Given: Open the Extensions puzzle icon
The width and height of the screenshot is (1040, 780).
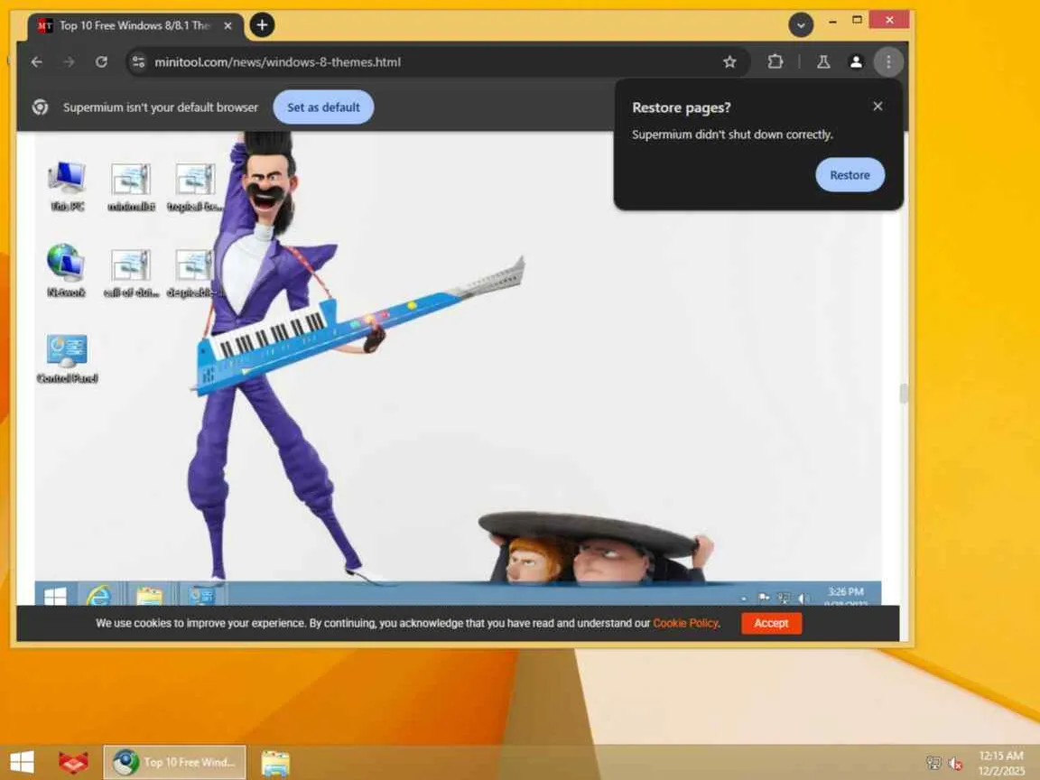Looking at the screenshot, I should 775,61.
